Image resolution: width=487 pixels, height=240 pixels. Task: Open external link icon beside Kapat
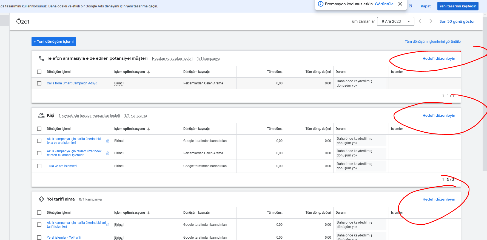point(410,6)
